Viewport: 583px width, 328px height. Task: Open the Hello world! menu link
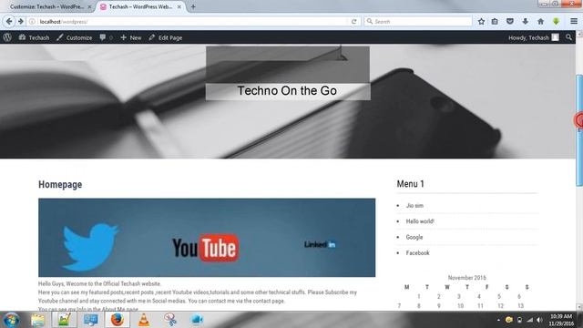click(420, 221)
